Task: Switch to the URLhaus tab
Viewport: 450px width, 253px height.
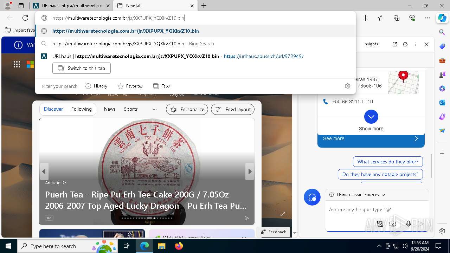Action: pos(72,6)
